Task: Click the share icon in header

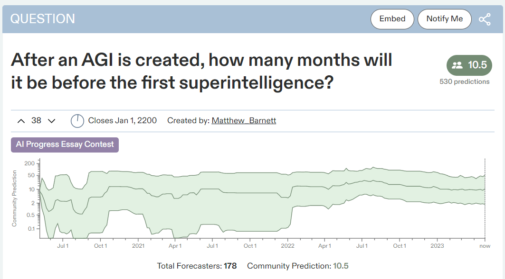Action: pyautogui.click(x=485, y=19)
